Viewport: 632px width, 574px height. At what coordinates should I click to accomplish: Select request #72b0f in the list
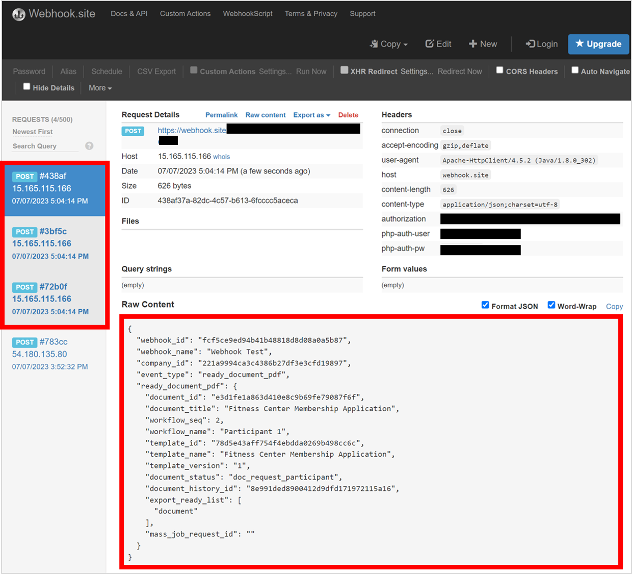click(x=55, y=298)
